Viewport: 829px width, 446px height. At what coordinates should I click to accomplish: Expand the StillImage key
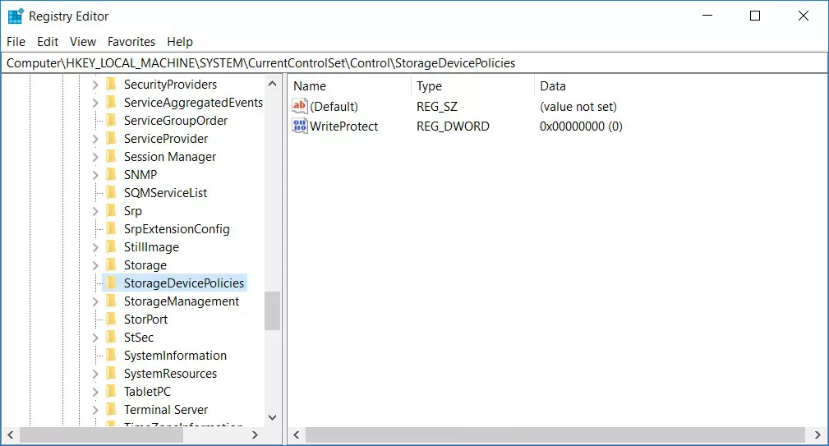click(x=95, y=247)
